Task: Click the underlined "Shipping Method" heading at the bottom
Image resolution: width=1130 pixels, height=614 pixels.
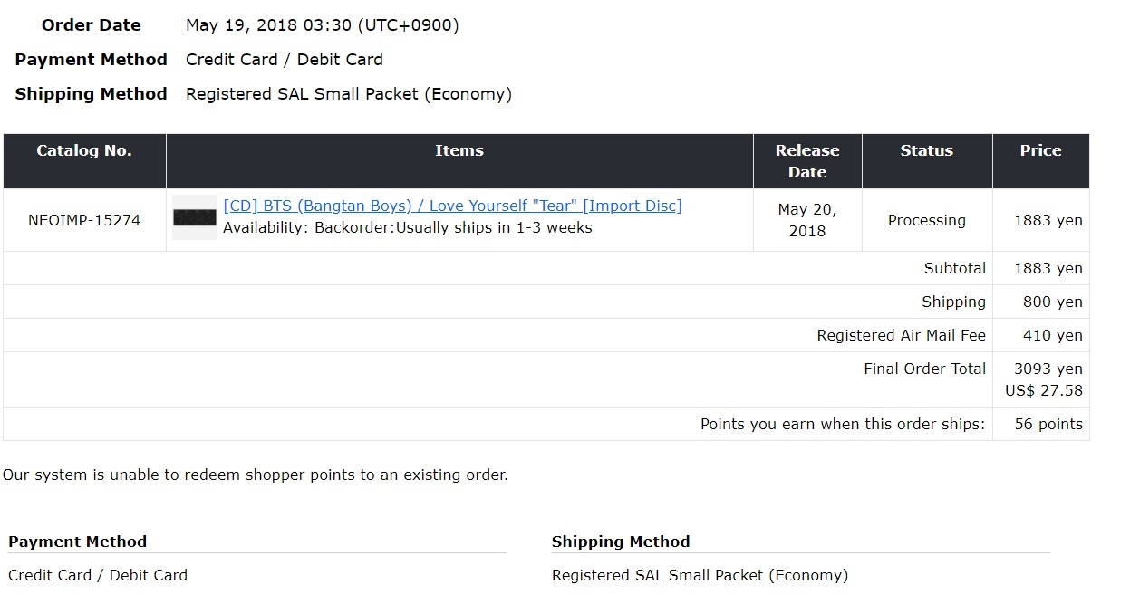Action: pyautogui.click(x=621, y=542)
